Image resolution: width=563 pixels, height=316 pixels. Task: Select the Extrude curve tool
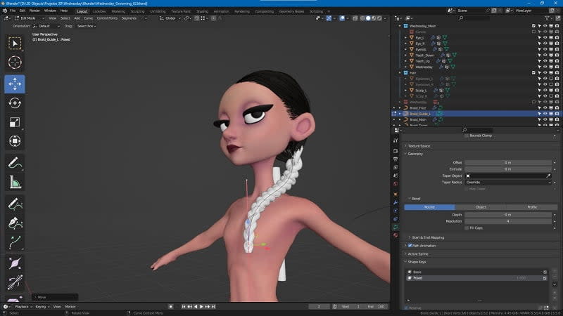pos(15,242)
